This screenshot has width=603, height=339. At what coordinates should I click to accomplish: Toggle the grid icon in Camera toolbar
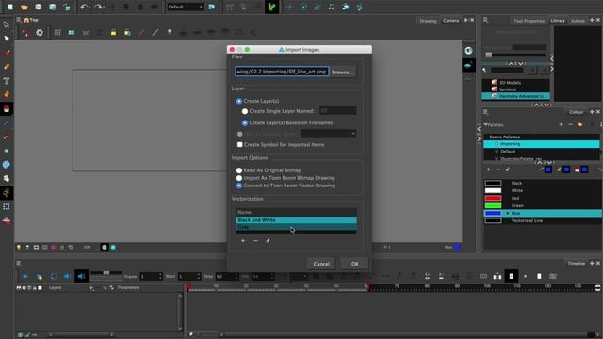pyautogui.click(x=57, y=33)
